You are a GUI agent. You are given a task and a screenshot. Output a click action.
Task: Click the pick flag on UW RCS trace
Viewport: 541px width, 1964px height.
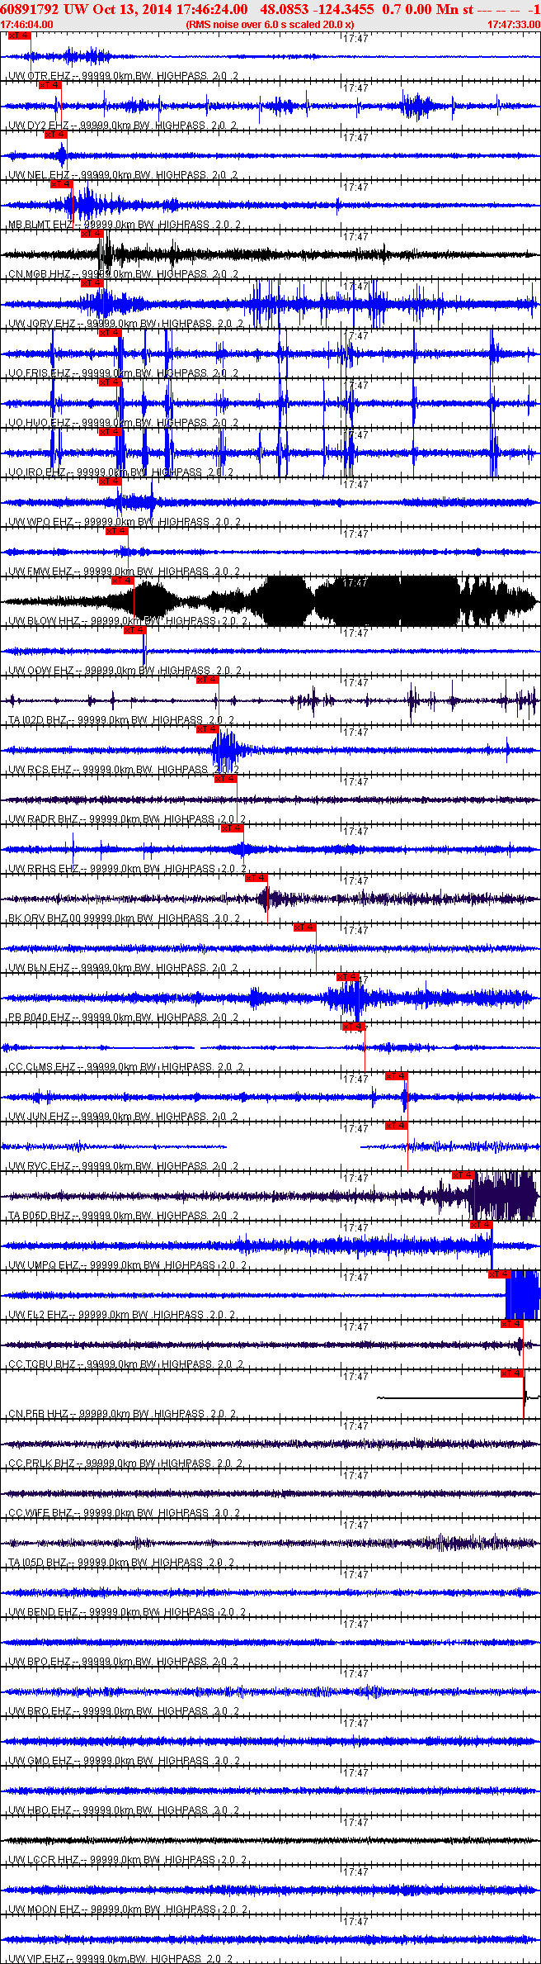207,729
